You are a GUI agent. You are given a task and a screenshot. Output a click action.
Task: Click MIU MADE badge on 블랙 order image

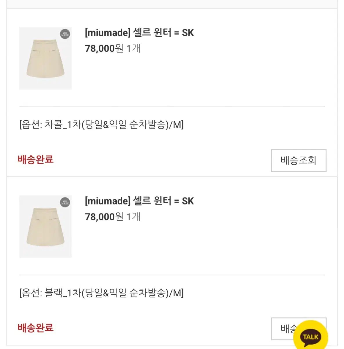pyautogui.click(x=65, y=202)
